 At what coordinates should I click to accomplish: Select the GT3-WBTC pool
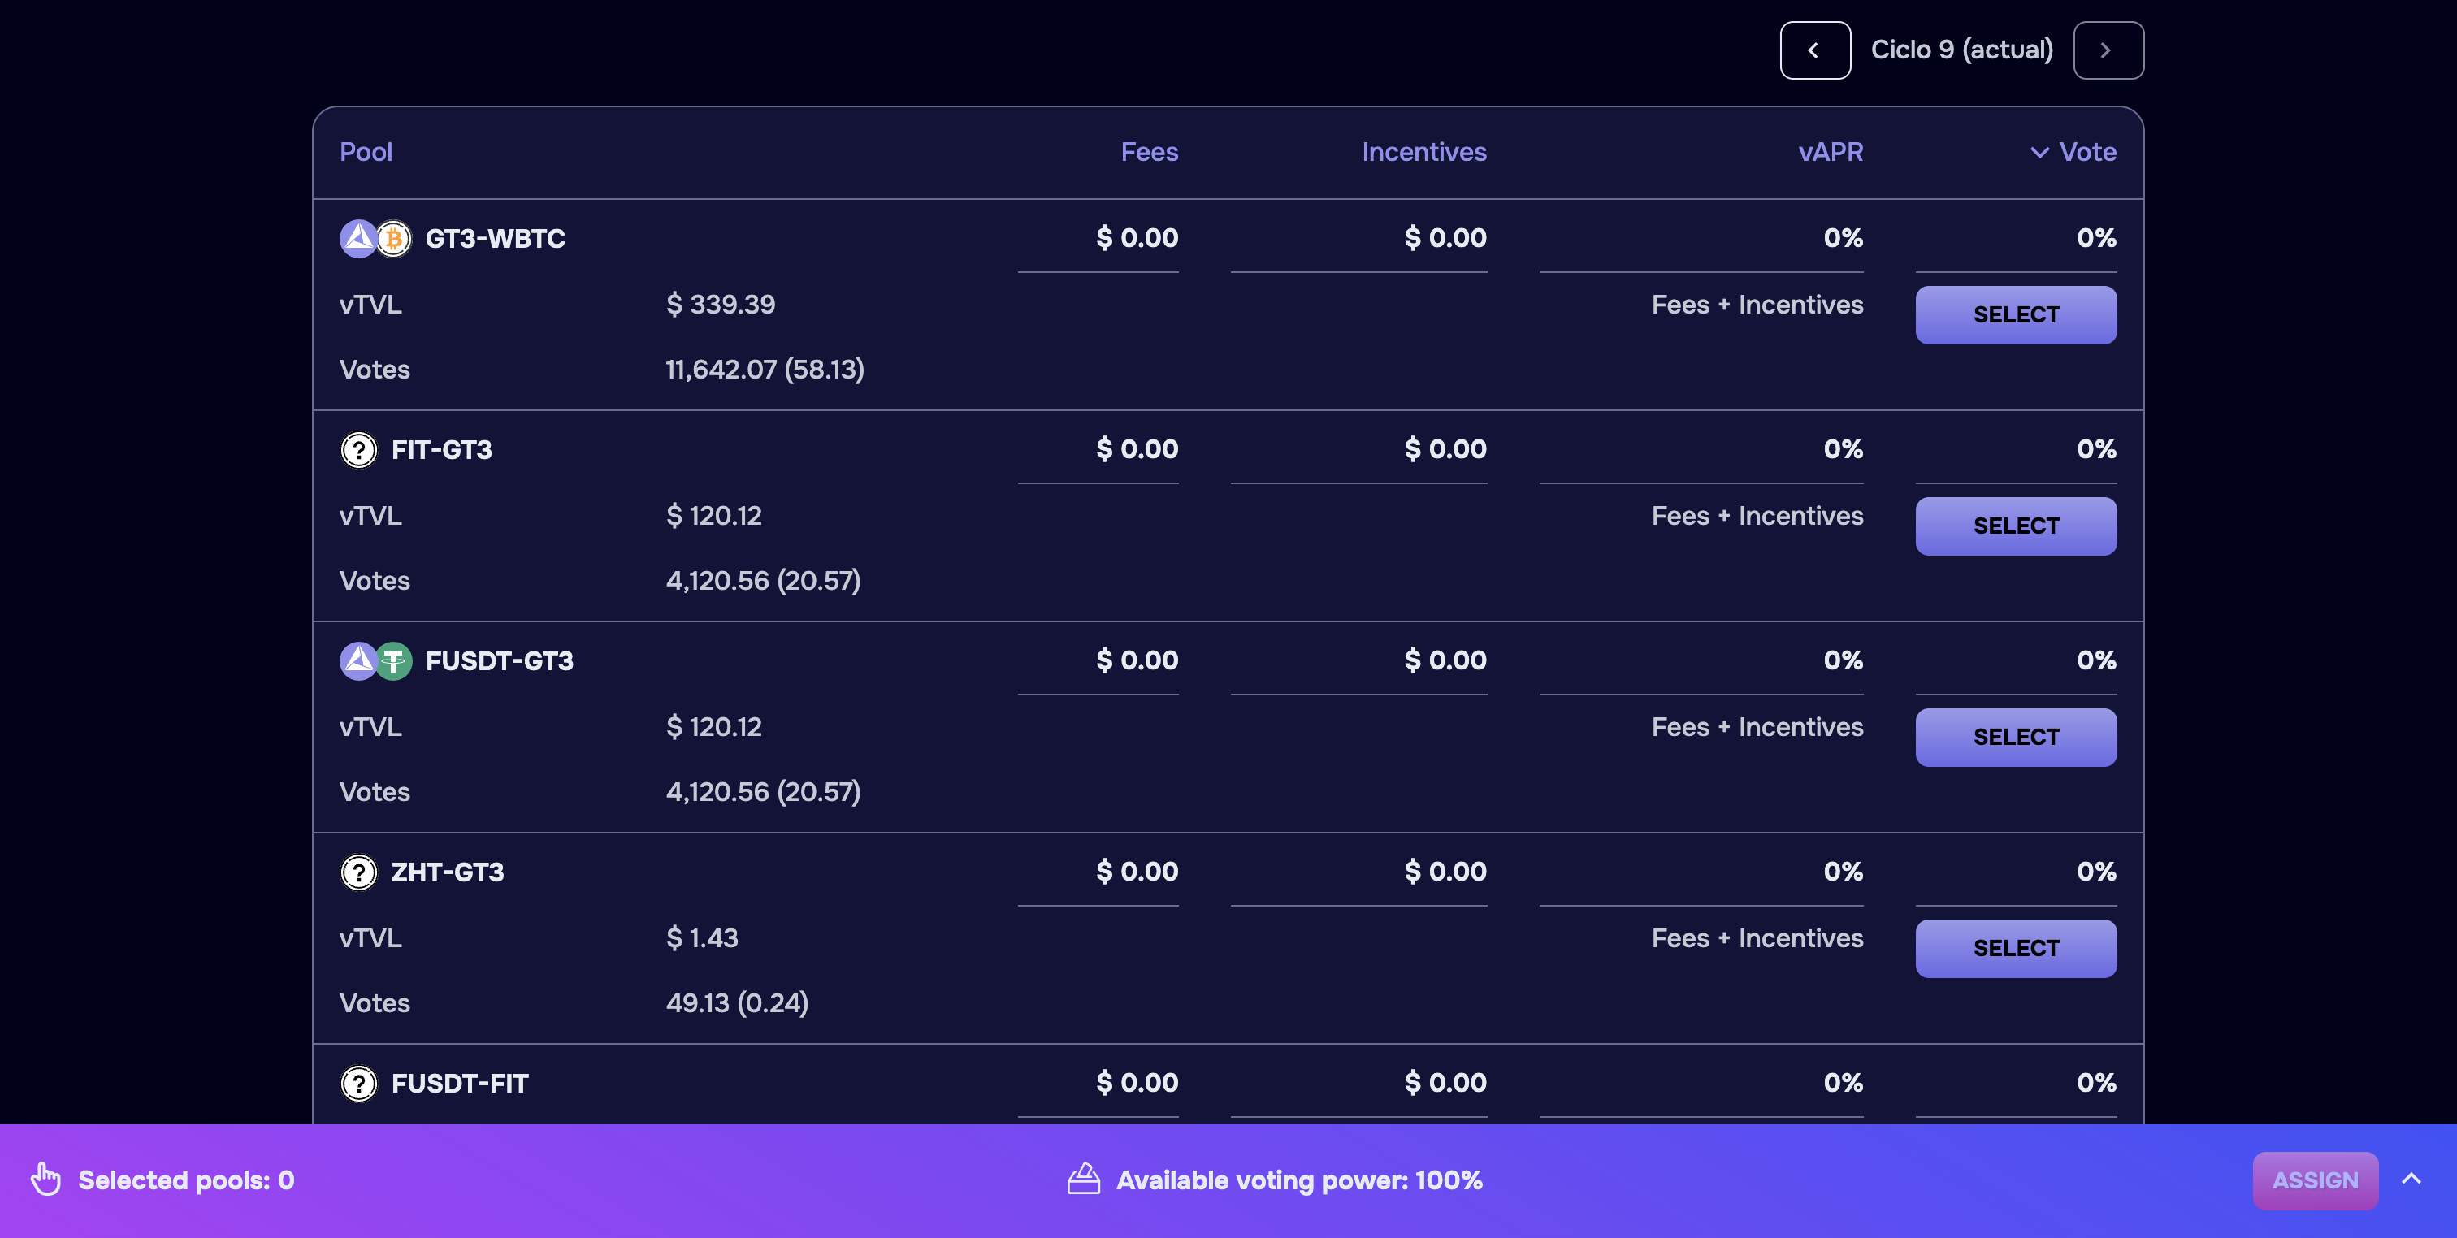(2015, 316)
